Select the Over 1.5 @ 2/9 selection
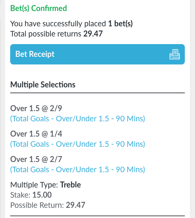The width and height of the screenshot is (195, 218). point(36,109)
